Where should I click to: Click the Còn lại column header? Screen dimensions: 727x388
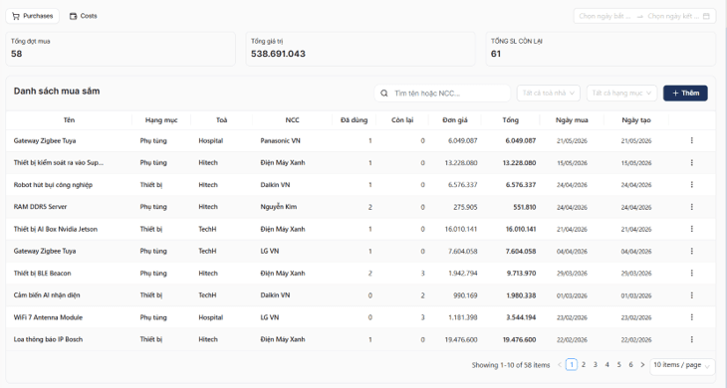pyautogui.click(x=402, y=120)
